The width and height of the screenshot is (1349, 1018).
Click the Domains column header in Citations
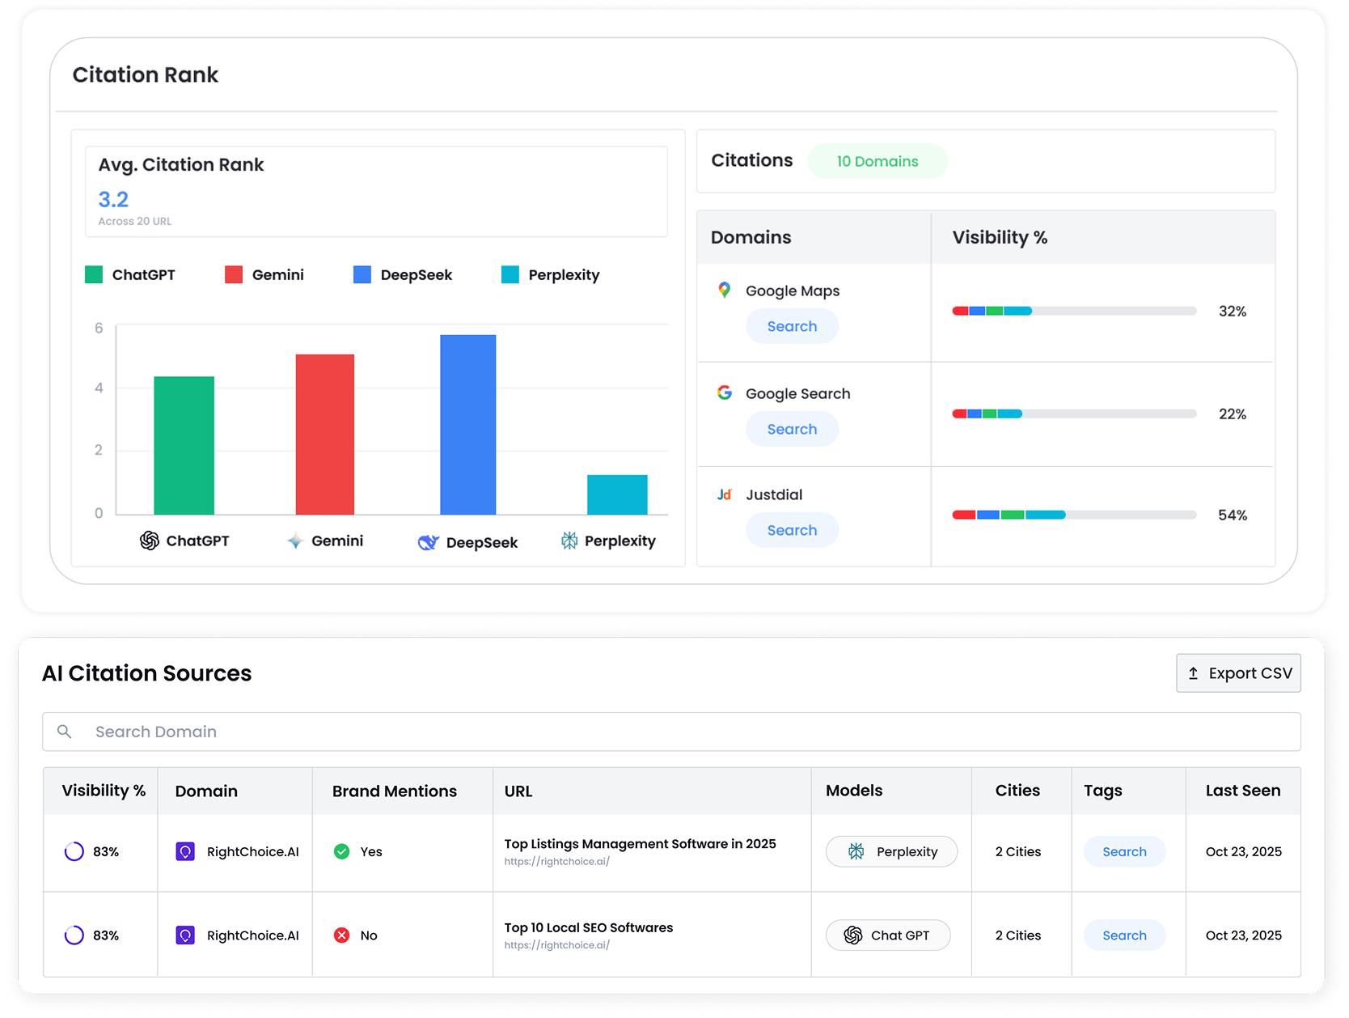point(751,237)
